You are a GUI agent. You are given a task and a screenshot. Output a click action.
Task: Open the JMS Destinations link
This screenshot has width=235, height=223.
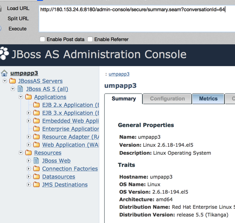click(65, 184)
